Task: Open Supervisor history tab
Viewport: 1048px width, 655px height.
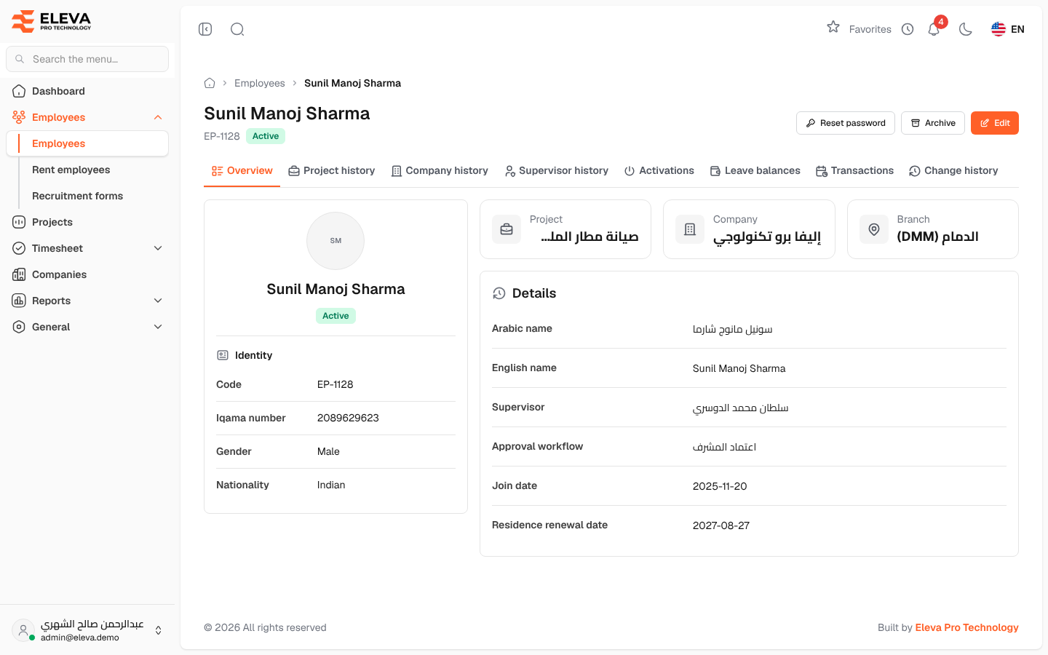Action: tap(557, 171)
